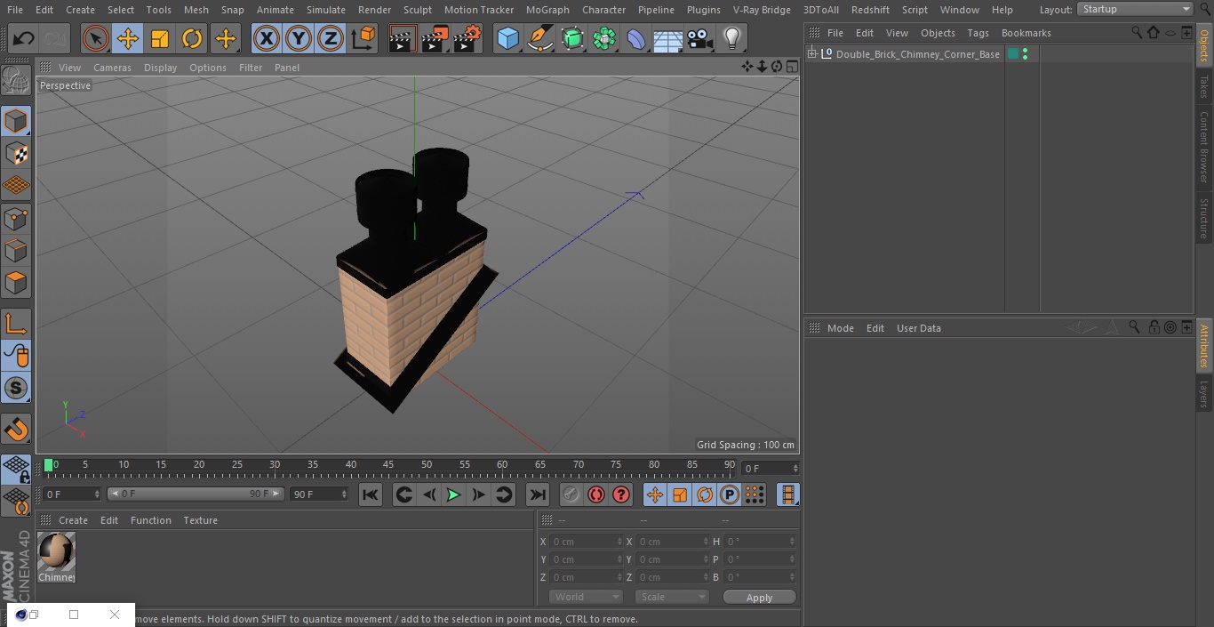
Task: Select the Chimney material thumbnail
Action: click(56, 551)
